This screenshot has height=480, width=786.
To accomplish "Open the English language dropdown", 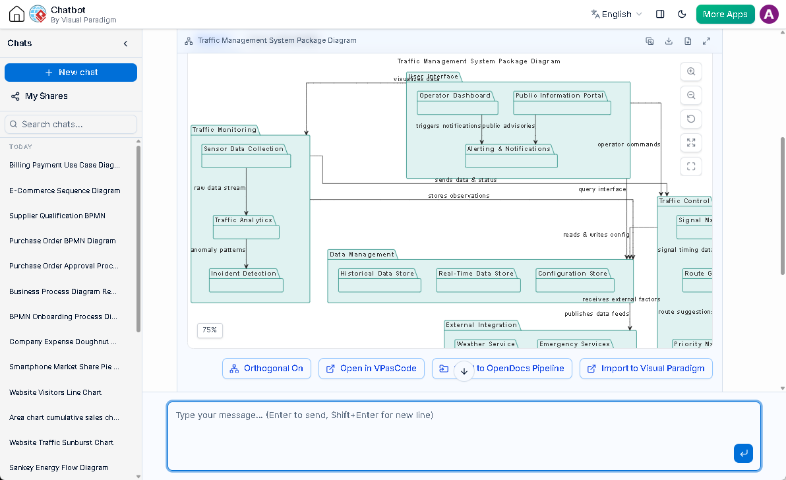I will 616,14.
